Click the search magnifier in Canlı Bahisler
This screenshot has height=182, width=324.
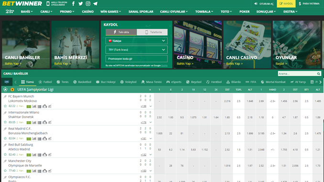318,74
